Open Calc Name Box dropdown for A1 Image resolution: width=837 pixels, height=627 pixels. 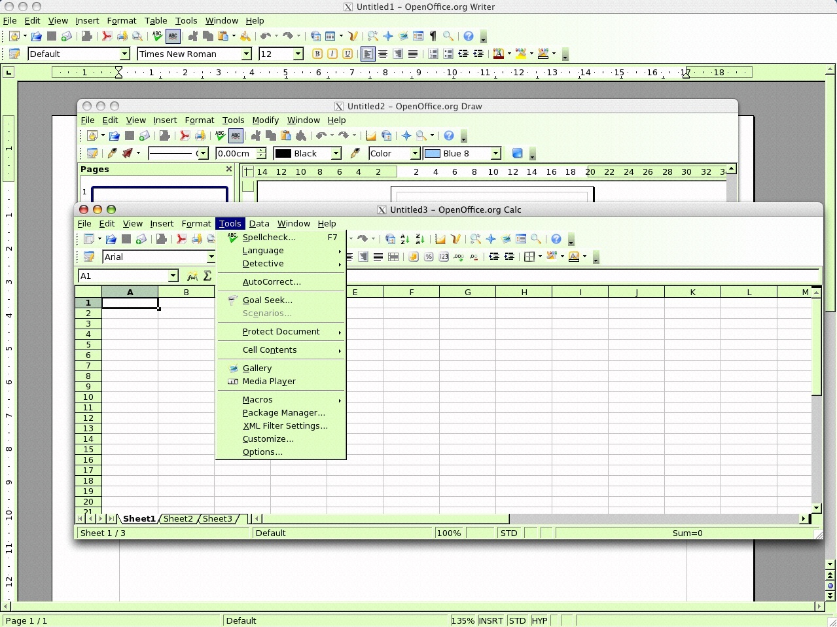173,276
